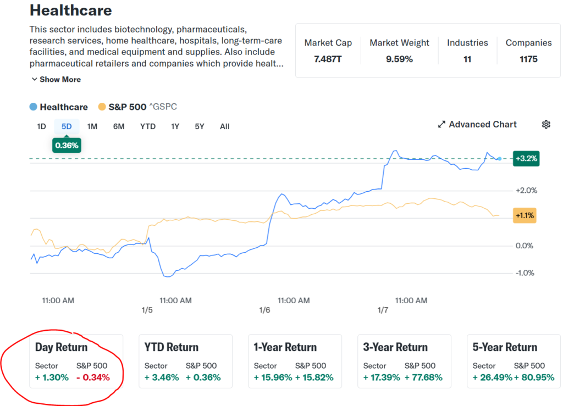Show YTD chart range
The width and height of the screenshot is (563, 406).
pos(147,126)
